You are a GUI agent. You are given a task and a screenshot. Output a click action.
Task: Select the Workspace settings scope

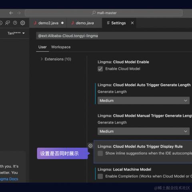[61, 47]
